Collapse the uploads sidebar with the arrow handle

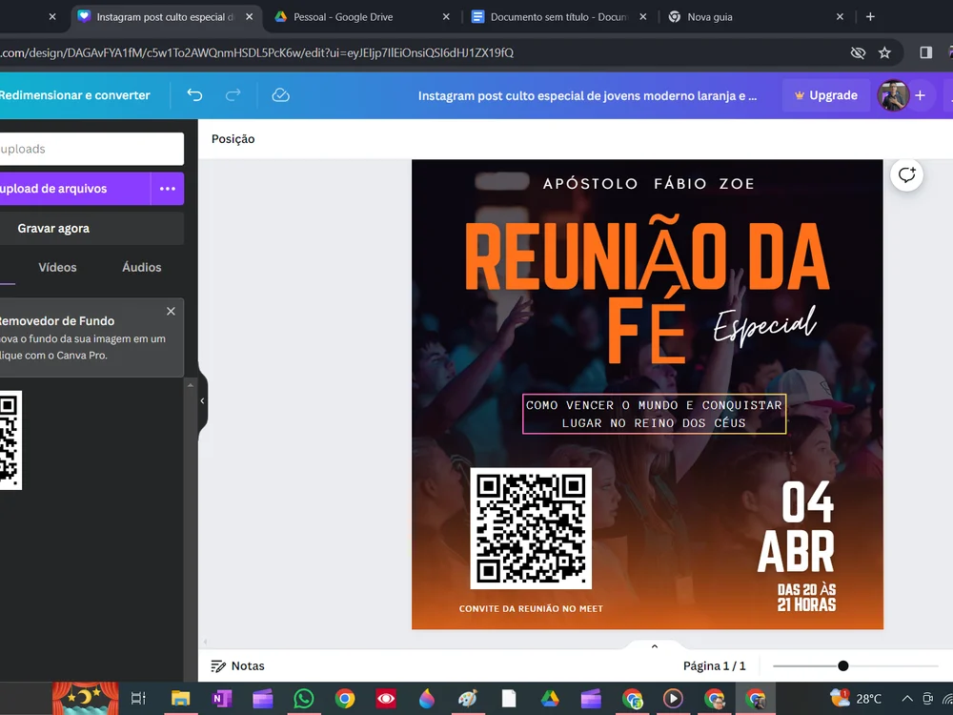pyautogui.click(x=202, y=401)
